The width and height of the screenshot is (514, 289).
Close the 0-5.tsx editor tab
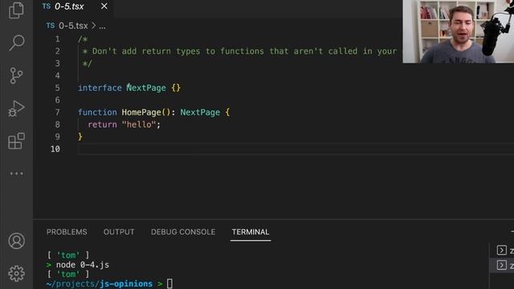[x=104, y=6]
